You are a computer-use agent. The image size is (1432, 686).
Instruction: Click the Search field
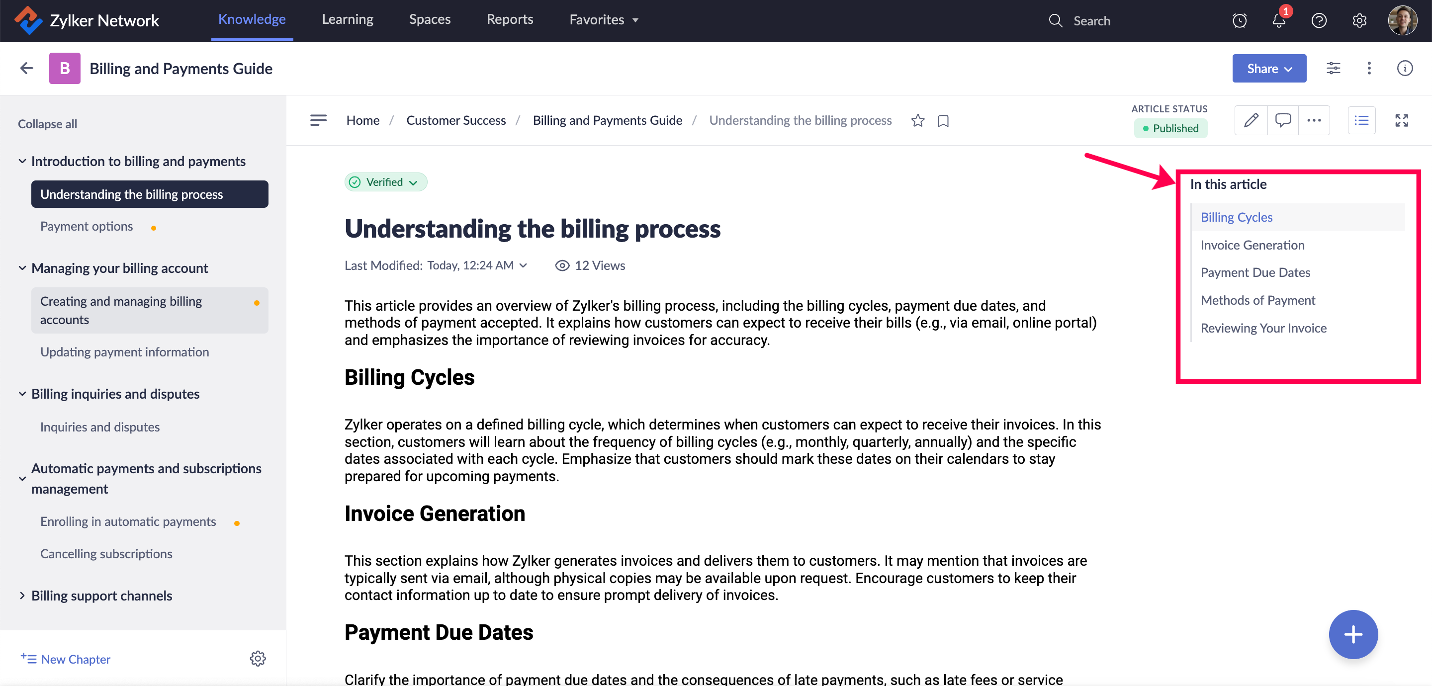point(1091,20)
